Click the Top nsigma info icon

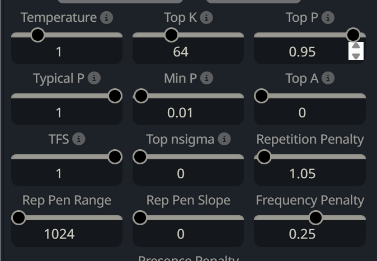(x=224, y=139)
